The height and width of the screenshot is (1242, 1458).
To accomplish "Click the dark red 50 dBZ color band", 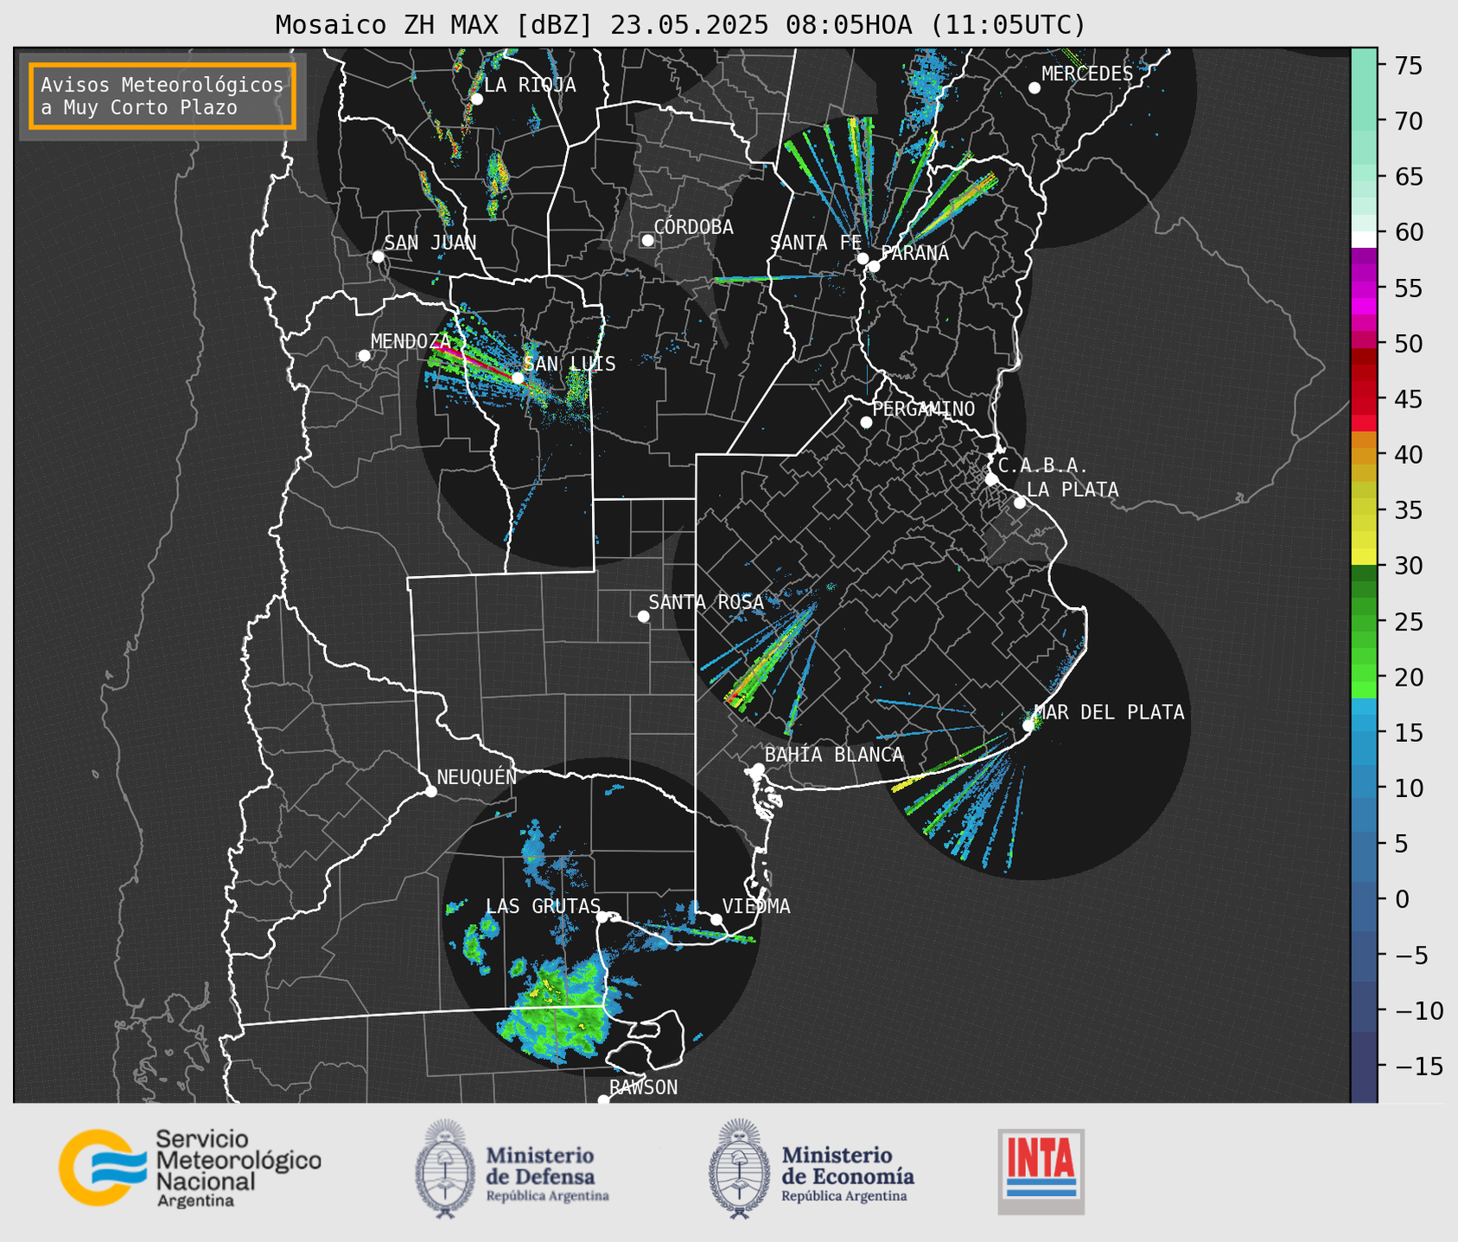I will tap(1363, 357).
